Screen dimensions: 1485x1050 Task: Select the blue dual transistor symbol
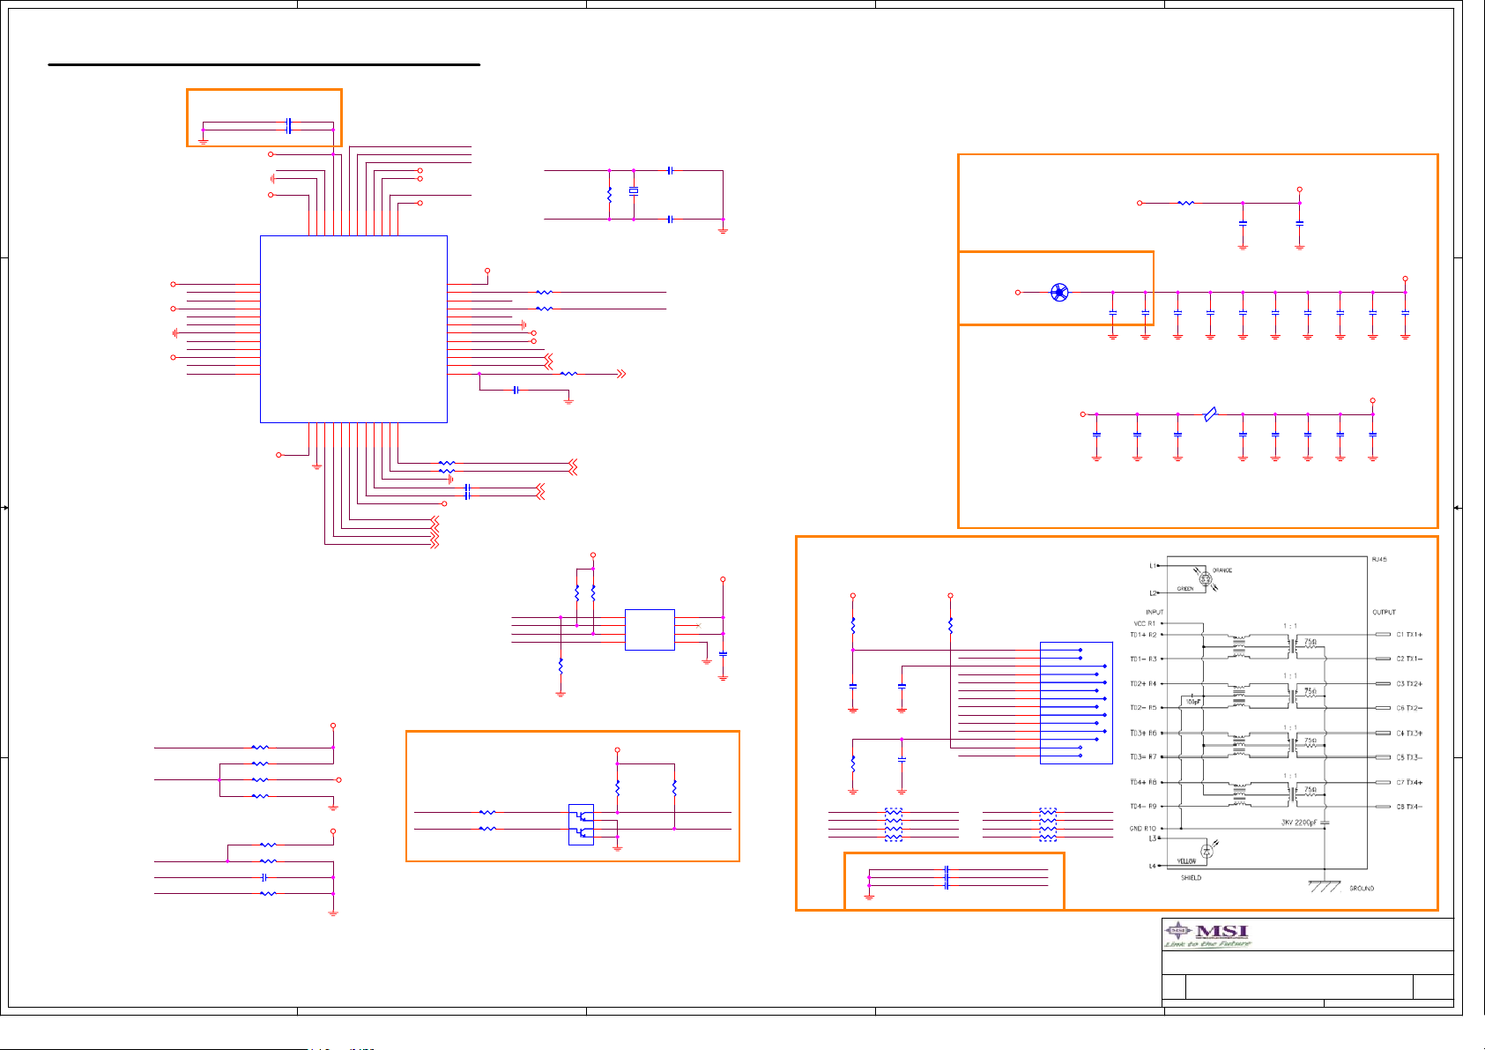tap(581, 825)
